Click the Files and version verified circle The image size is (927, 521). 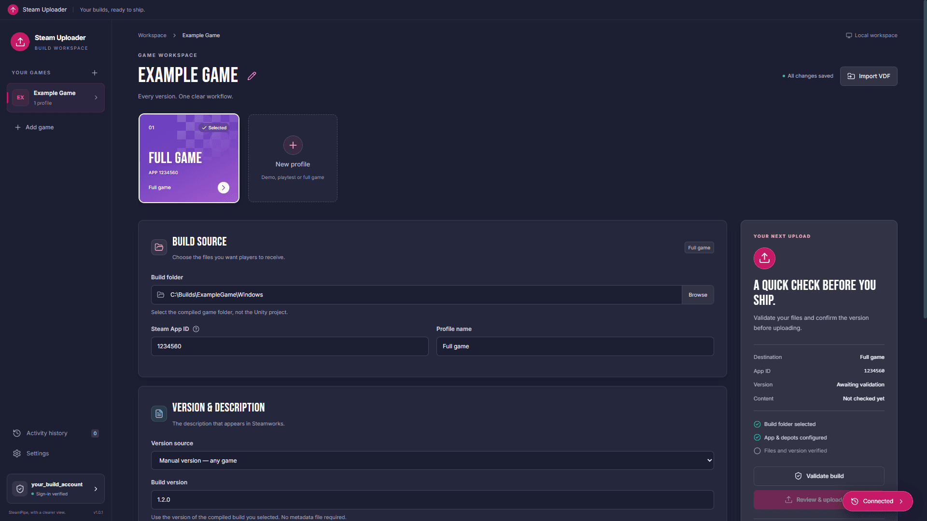(757, 451)
